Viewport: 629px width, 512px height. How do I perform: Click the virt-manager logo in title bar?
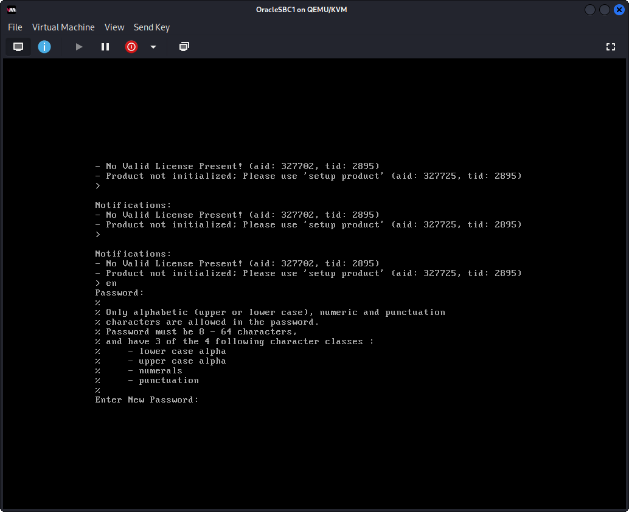click(12, 10)
